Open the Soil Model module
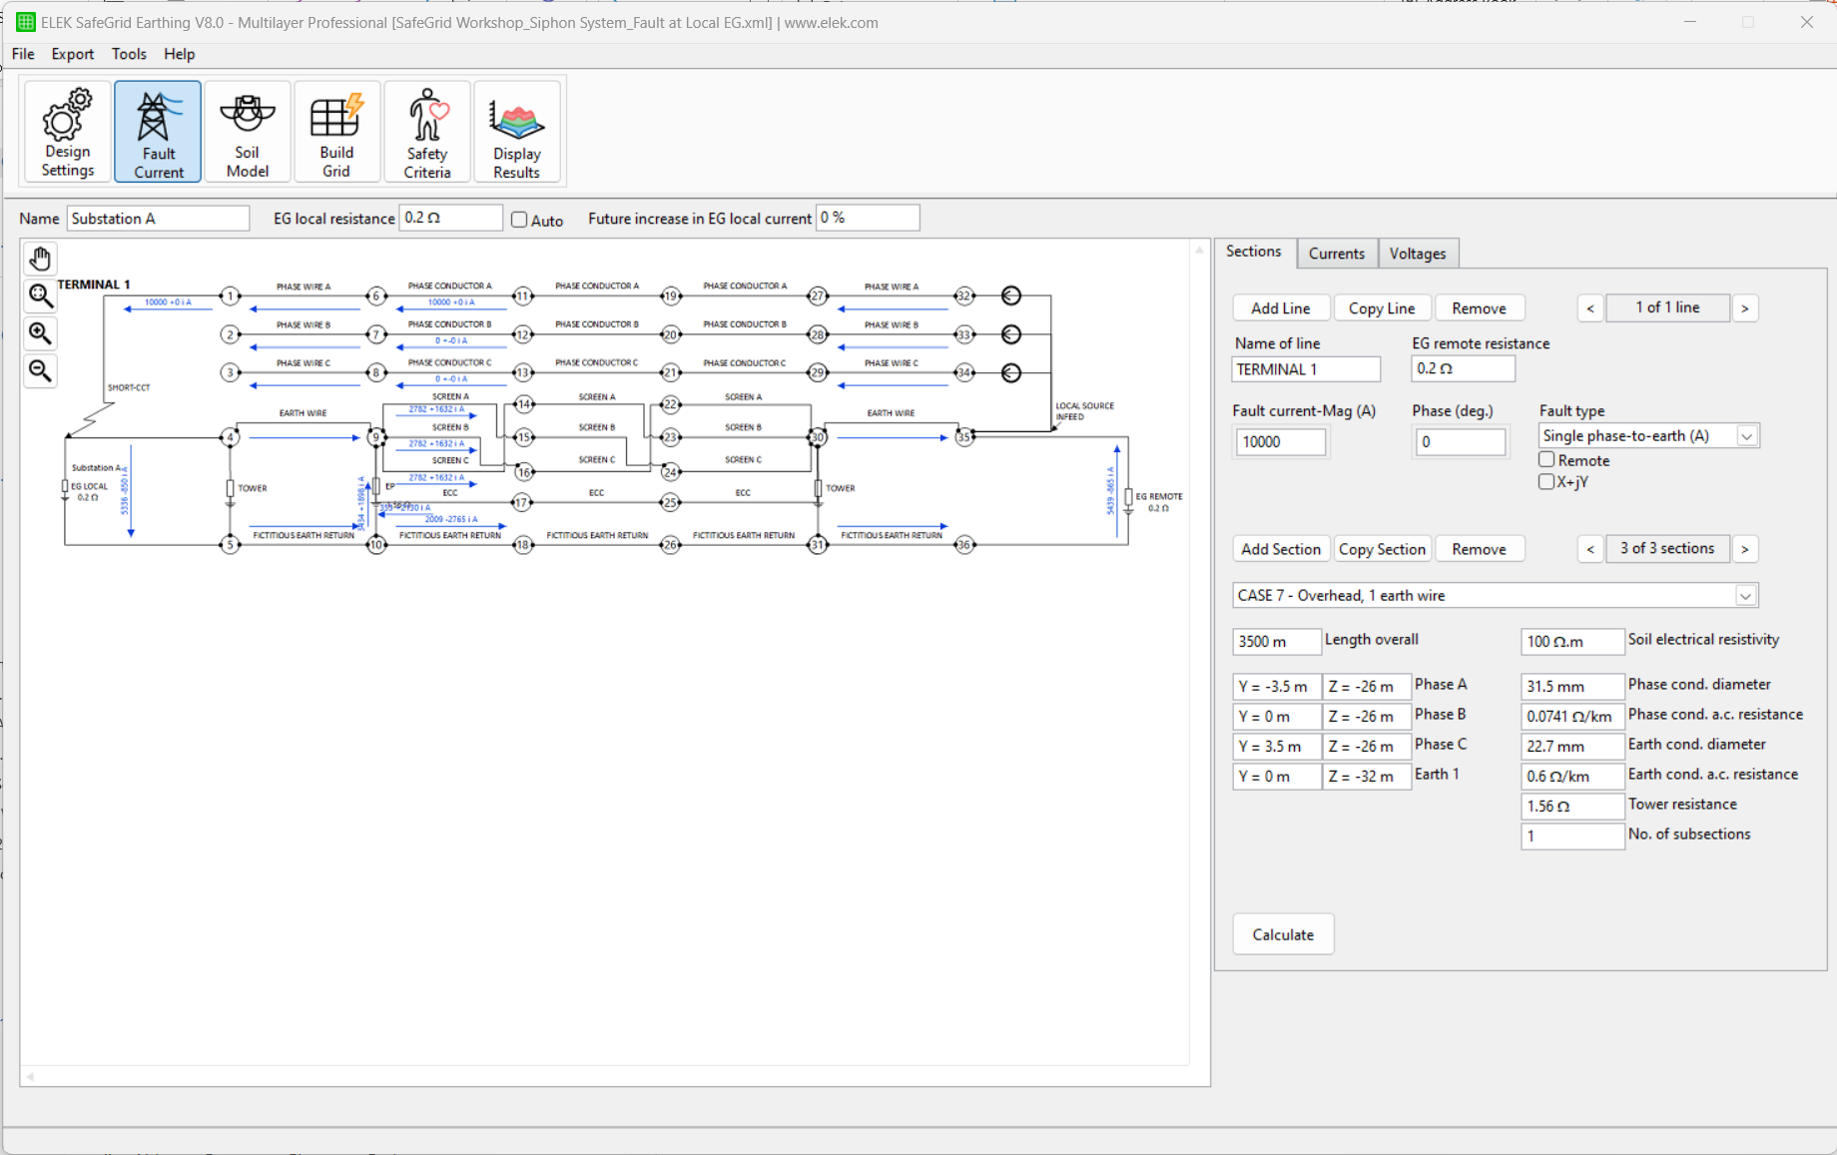 click(248, 132)
